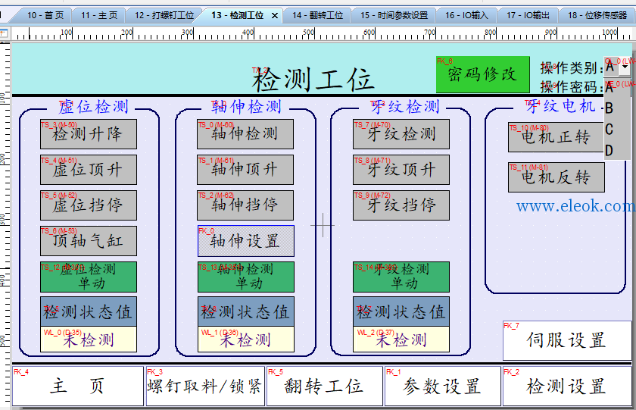Viewport: 636px width, 410px height.
Task: Select the 操作类别: label
Action: tap(571, 67)
